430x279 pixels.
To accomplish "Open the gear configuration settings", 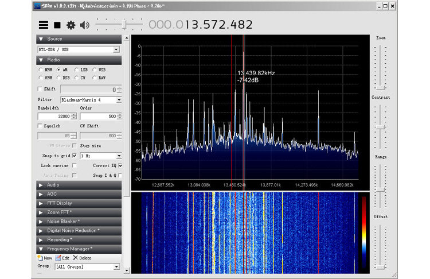I will click(71, 25).
